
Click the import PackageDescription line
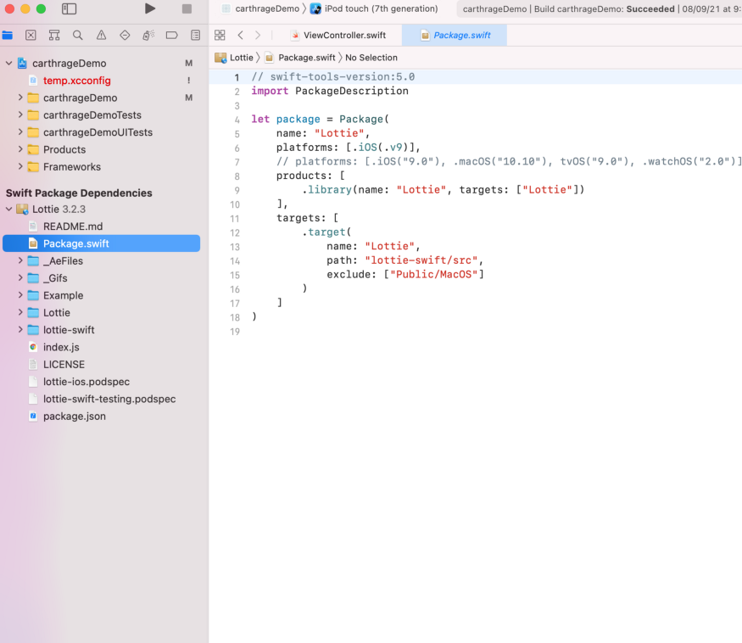(330, 91)
